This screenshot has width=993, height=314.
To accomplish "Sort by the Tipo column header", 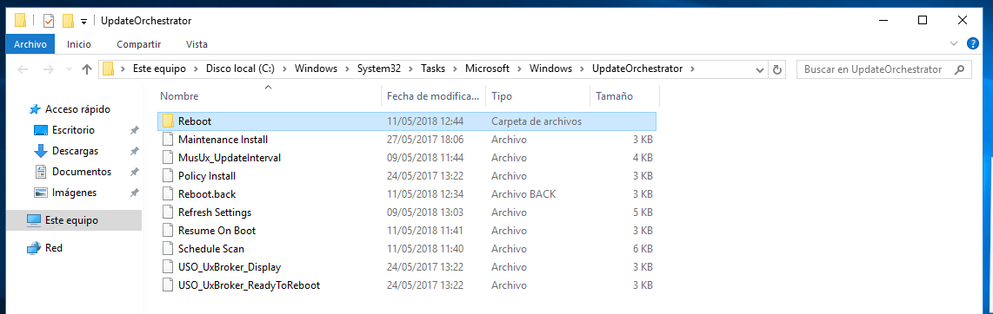I will (x=537, y=96).
